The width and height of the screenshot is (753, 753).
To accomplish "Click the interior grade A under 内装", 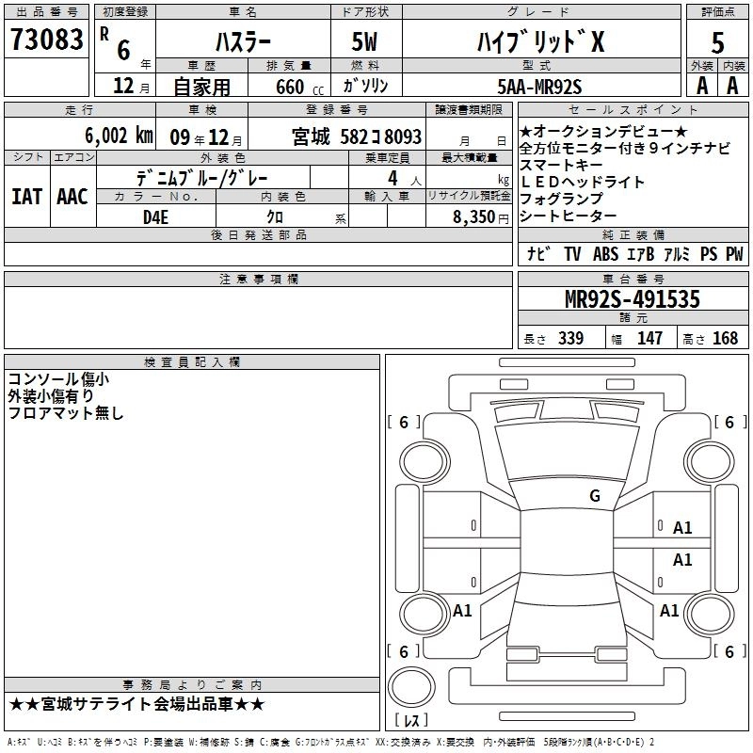I will 732,86.
